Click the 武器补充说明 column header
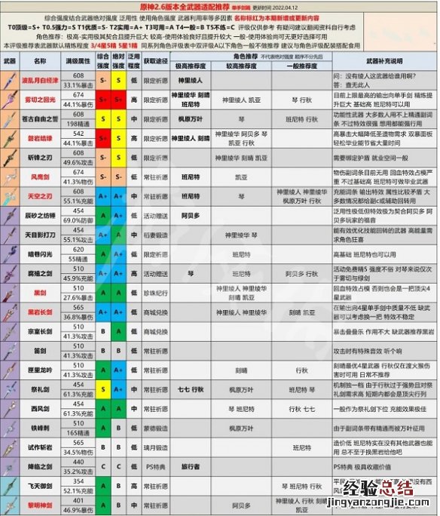 [x=384, y=61]
